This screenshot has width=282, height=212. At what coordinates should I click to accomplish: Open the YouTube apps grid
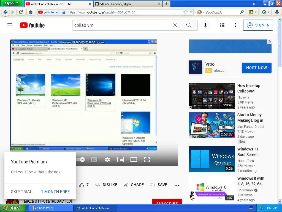tap(222, 25)
